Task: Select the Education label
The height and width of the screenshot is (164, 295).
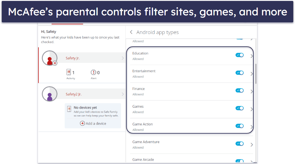Action: pos(140,53)
